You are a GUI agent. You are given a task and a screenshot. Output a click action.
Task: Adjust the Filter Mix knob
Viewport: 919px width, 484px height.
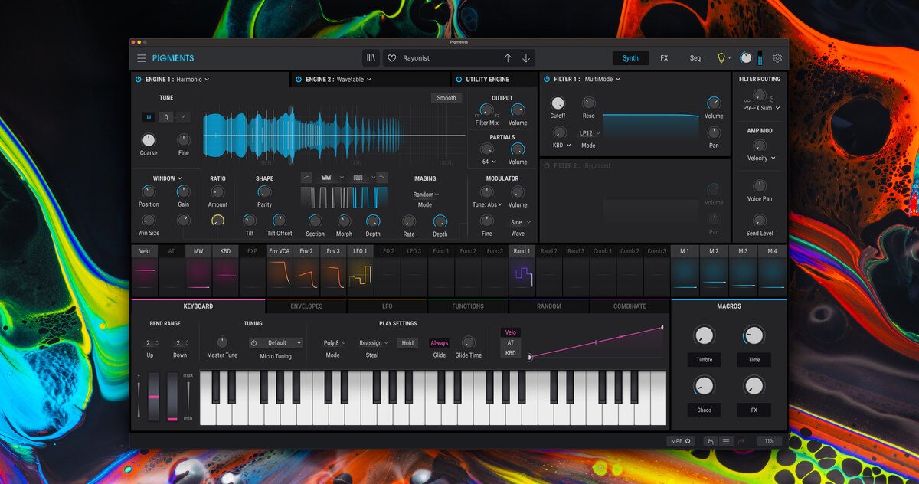[x=486, y=110]
